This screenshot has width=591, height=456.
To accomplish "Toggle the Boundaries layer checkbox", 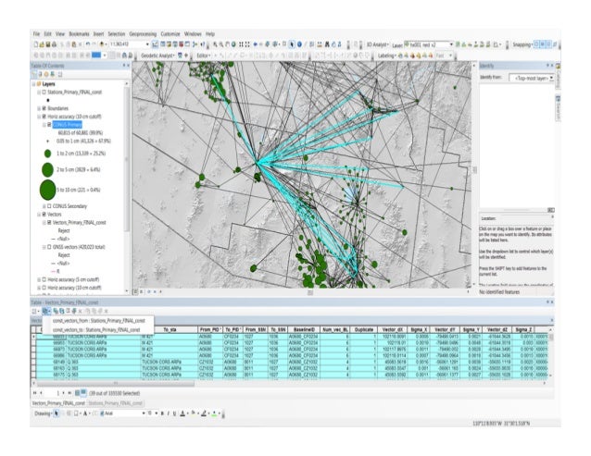I will [44, 108].
